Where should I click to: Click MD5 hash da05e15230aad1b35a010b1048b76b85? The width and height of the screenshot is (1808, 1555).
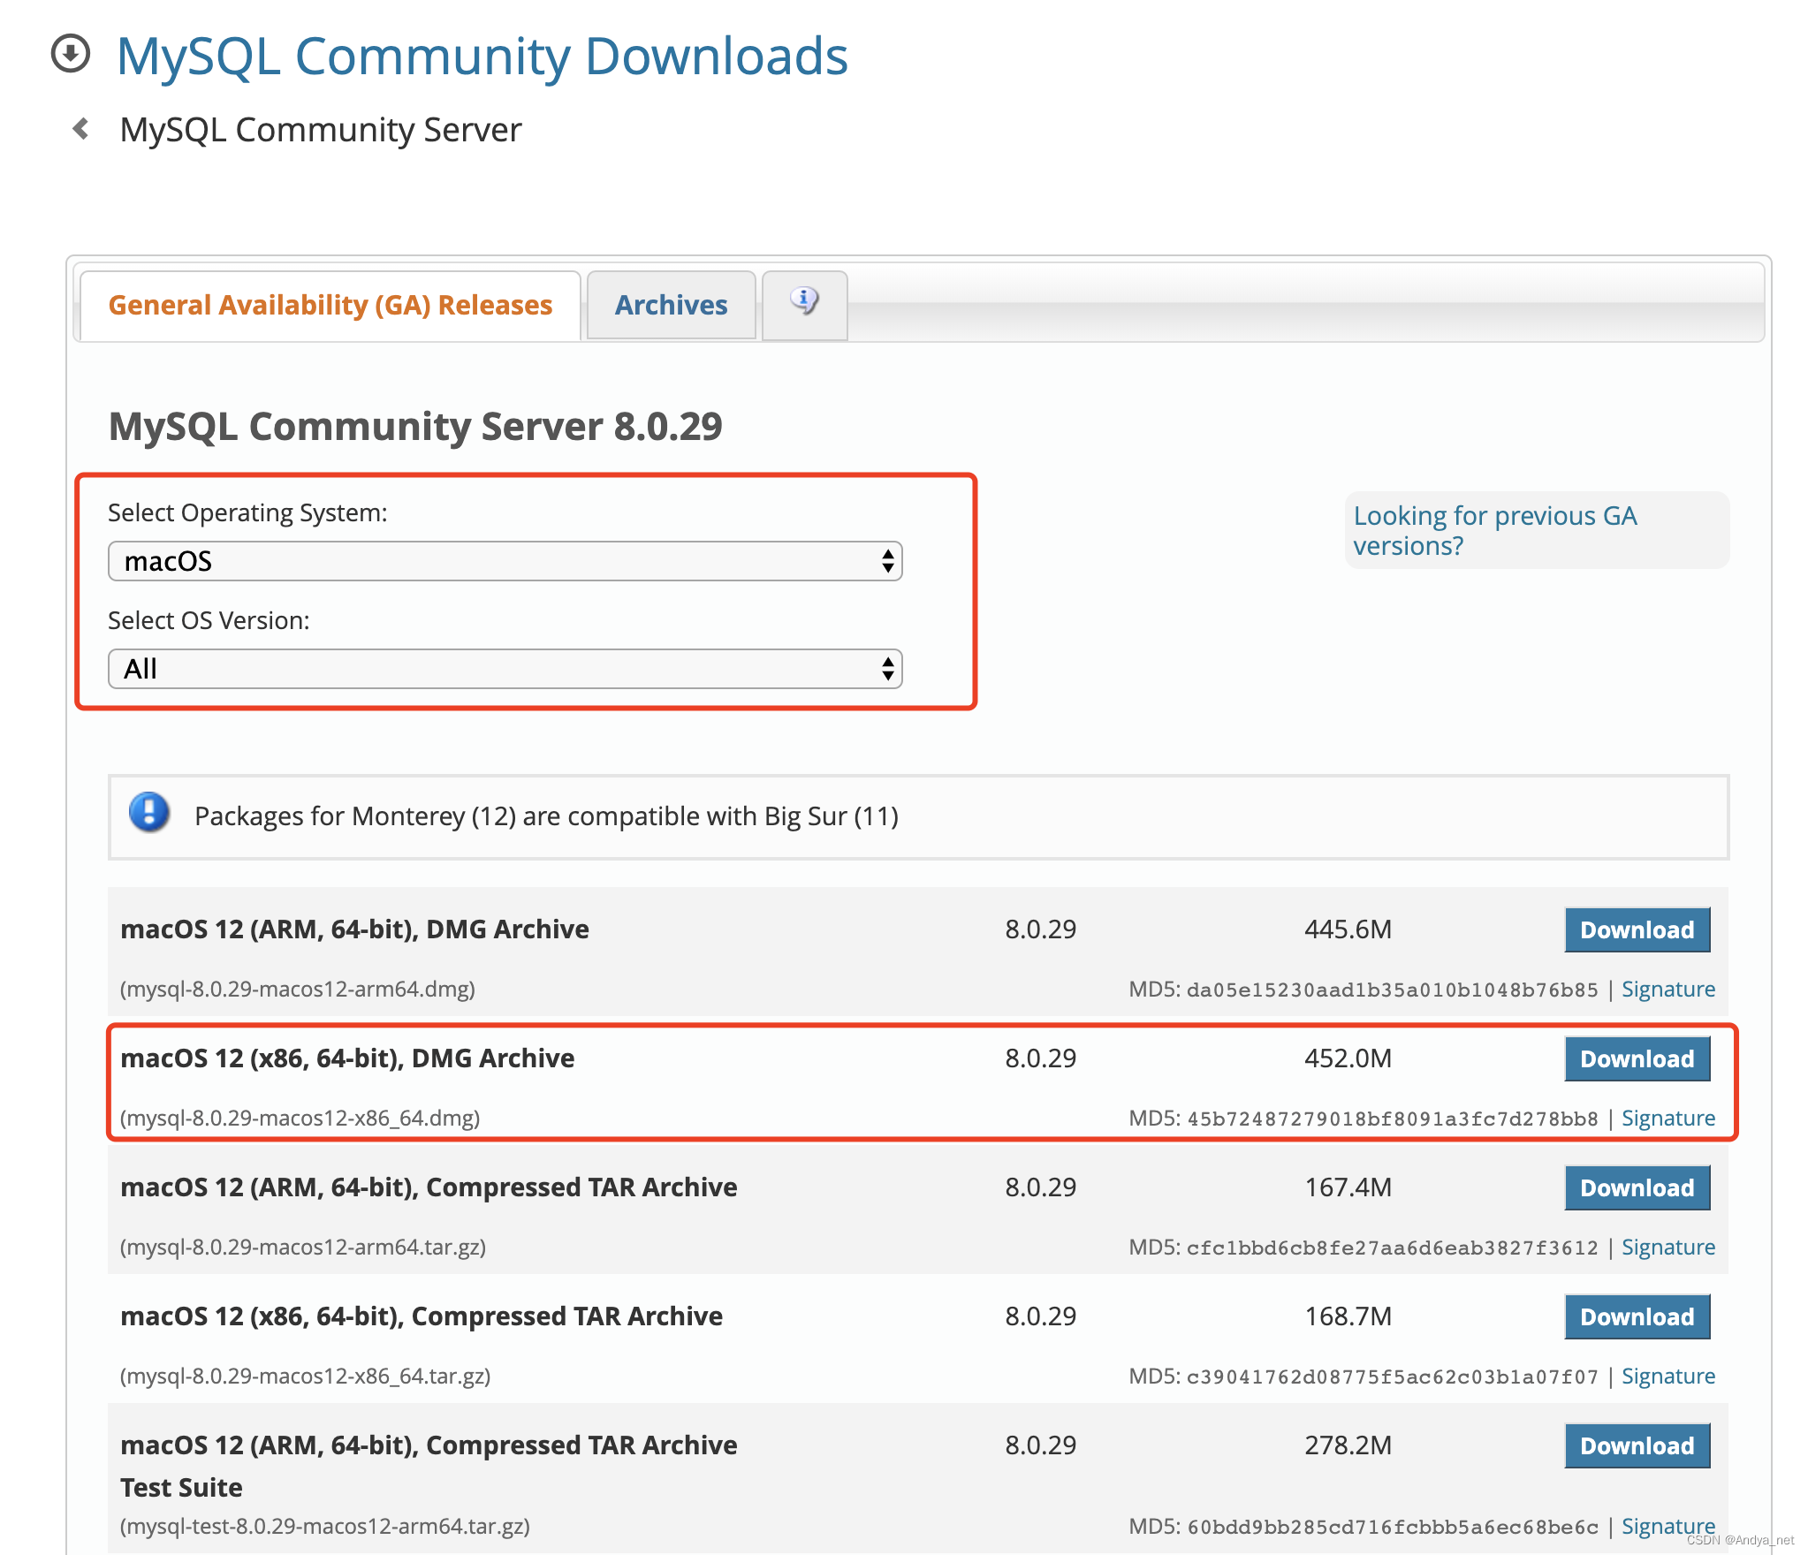[1393, 990]
